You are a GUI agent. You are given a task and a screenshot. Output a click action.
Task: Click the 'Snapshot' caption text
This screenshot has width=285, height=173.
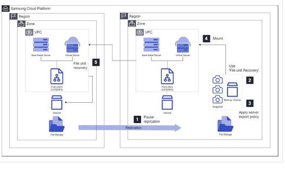pyautogui.click(x=218, y=107)
